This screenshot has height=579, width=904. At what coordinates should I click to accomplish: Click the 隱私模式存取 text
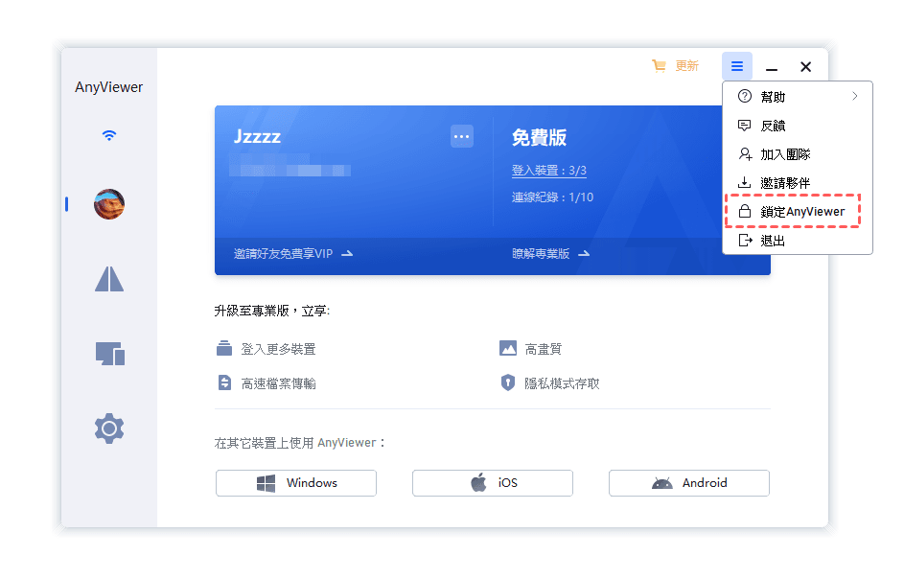(x=562, y=384)
